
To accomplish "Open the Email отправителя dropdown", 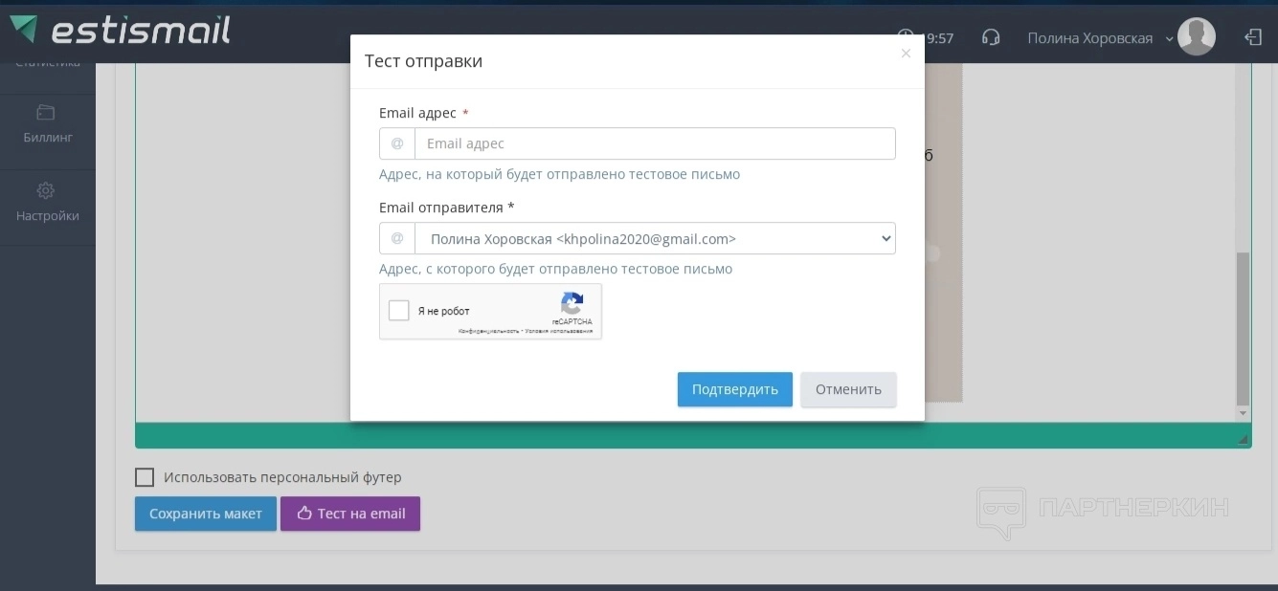I will pos(655,238).
